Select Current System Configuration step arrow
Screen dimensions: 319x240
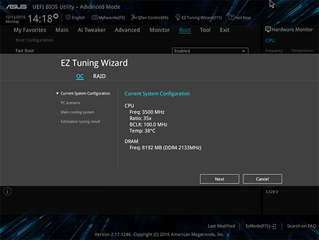57,93
